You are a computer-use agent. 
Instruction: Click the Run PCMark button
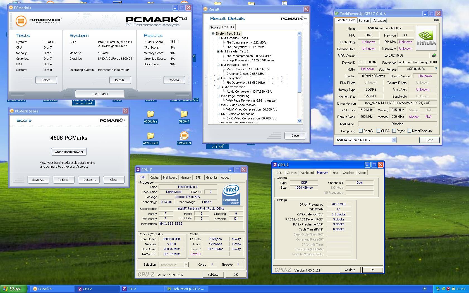100,94
